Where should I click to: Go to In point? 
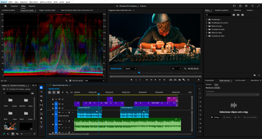point(147,80)
